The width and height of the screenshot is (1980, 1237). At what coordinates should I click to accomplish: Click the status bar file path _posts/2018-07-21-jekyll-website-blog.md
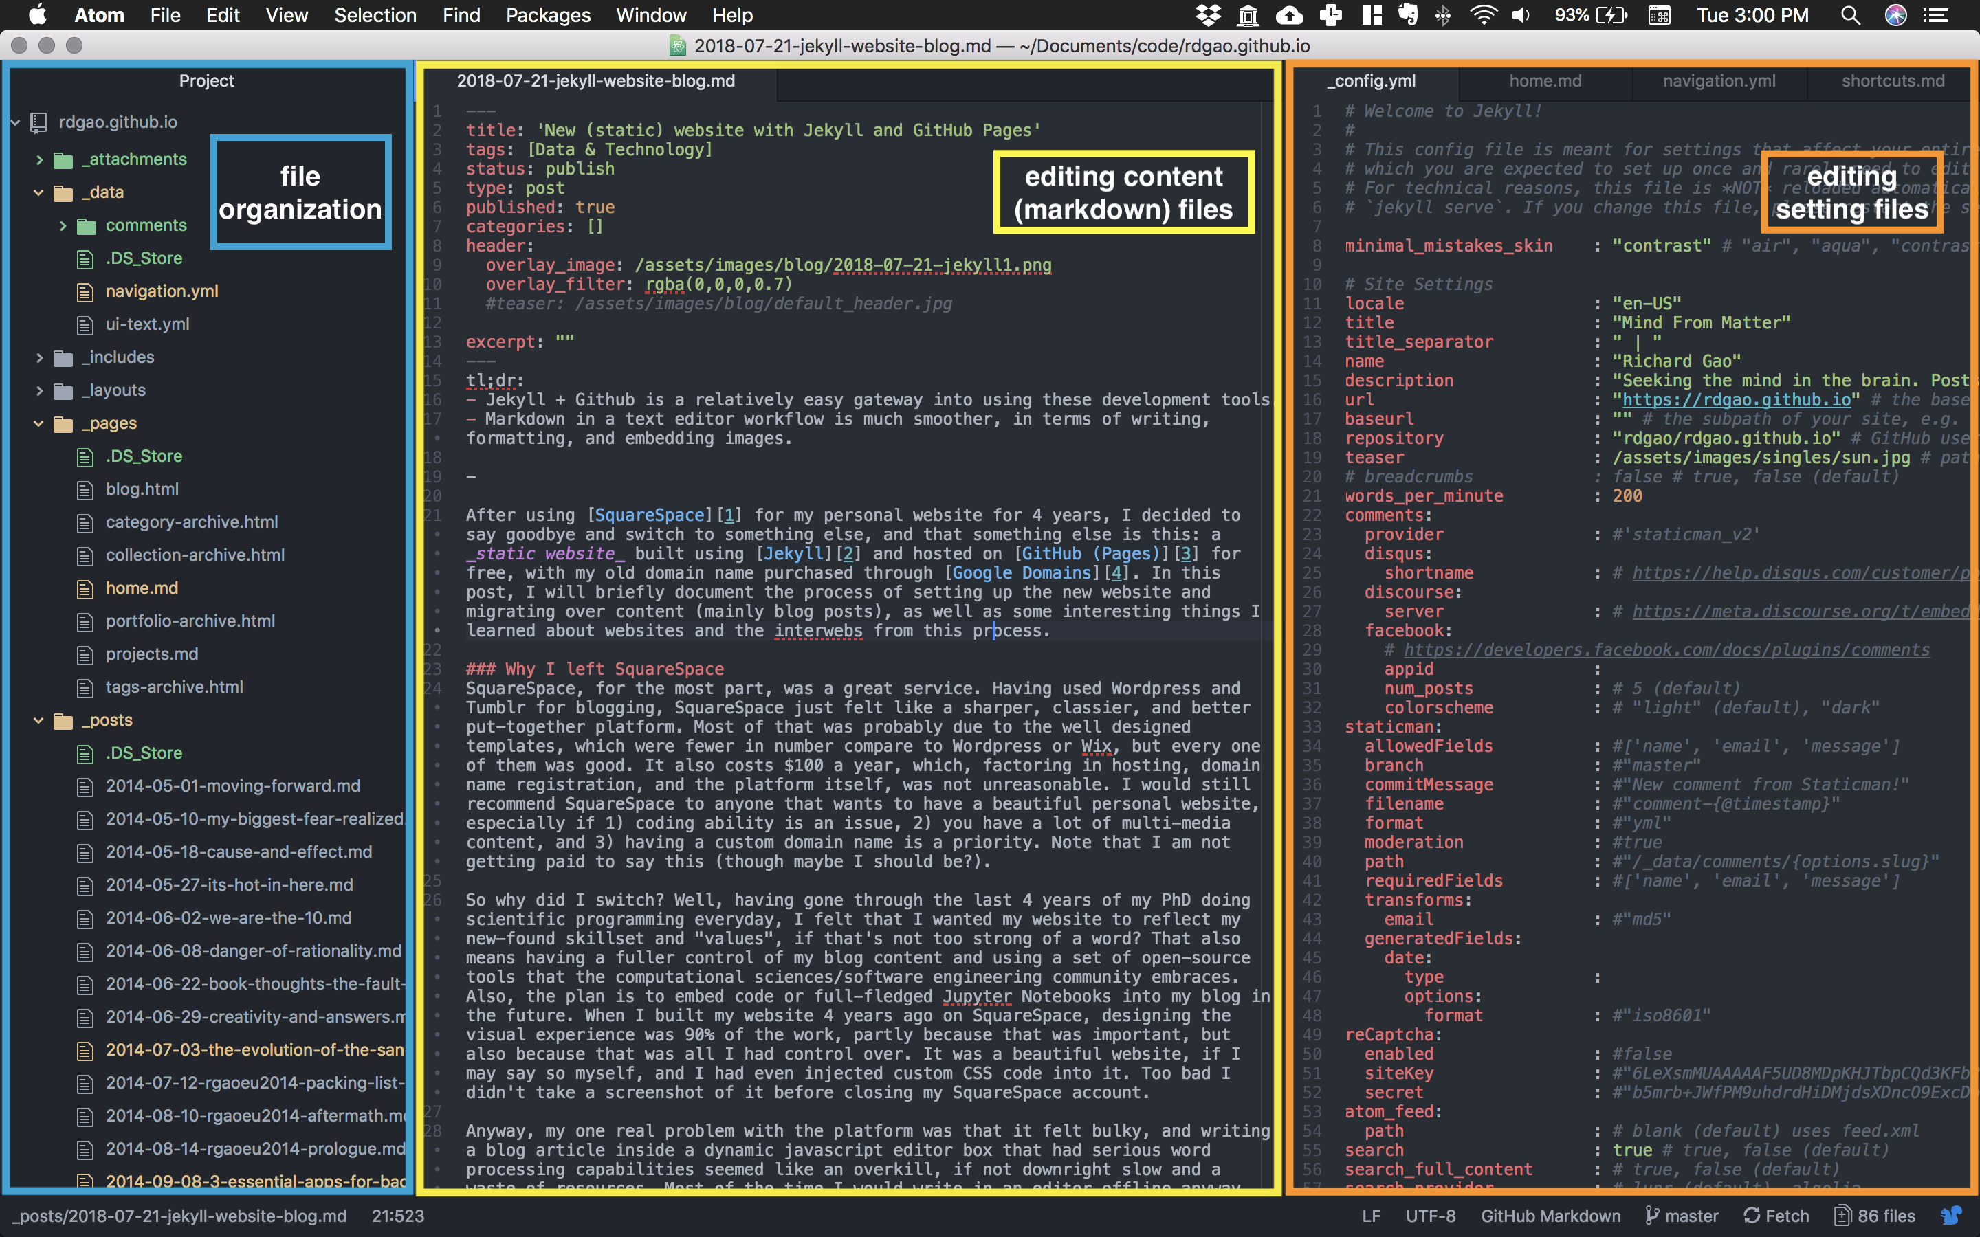coord(179,1216)
